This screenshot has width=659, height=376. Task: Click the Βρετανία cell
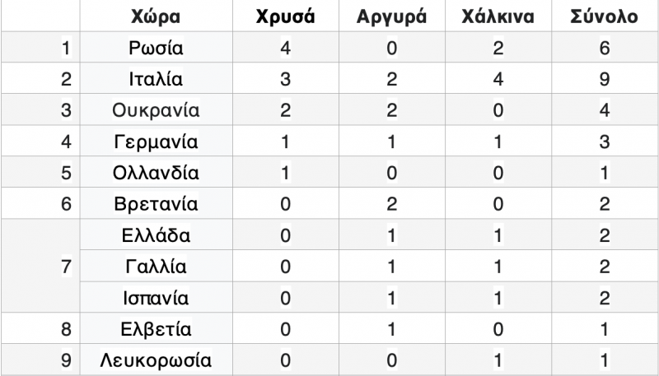156,205
